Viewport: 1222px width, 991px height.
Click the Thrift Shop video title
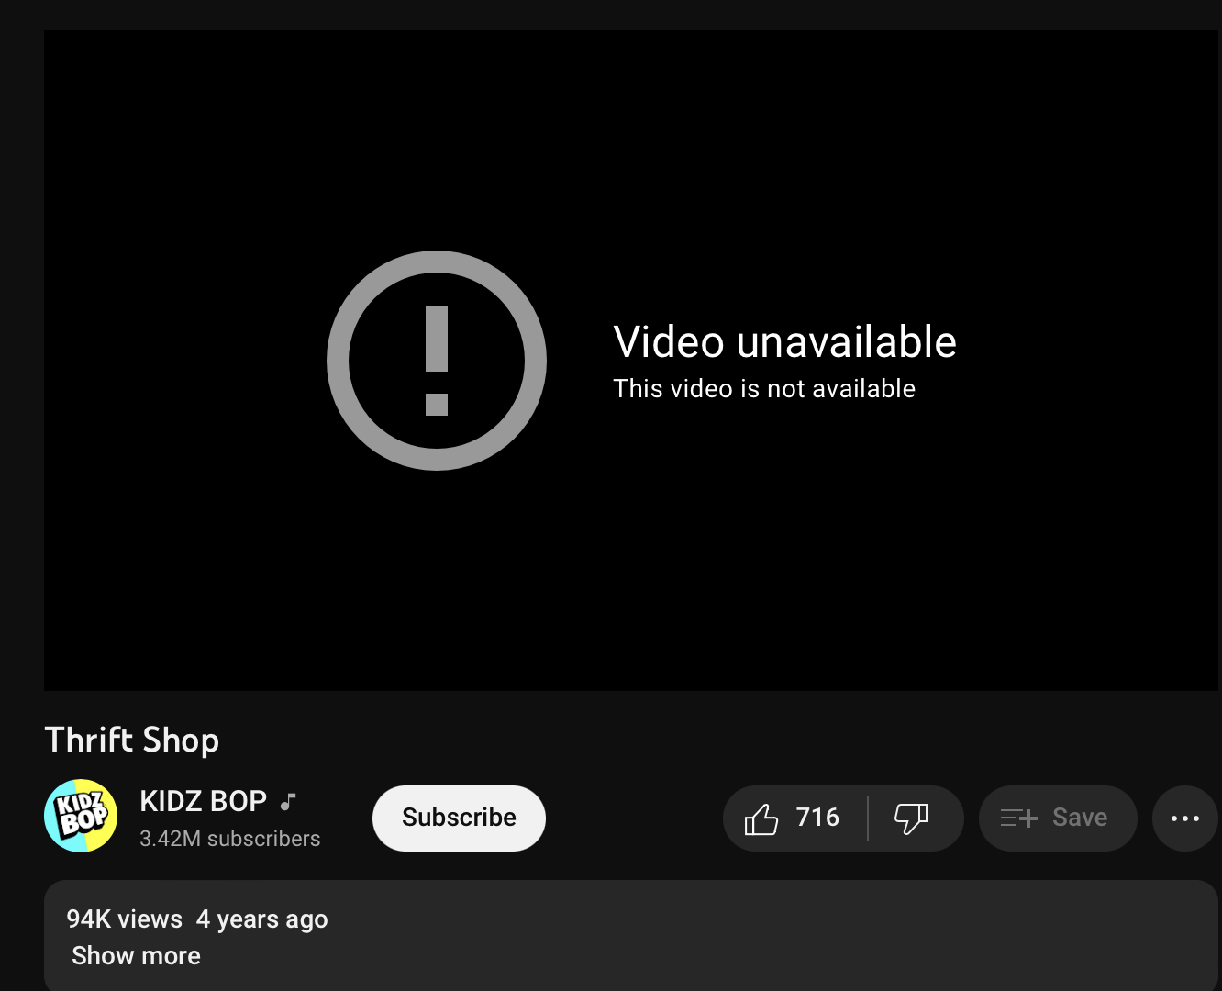[x=132, y=740]
